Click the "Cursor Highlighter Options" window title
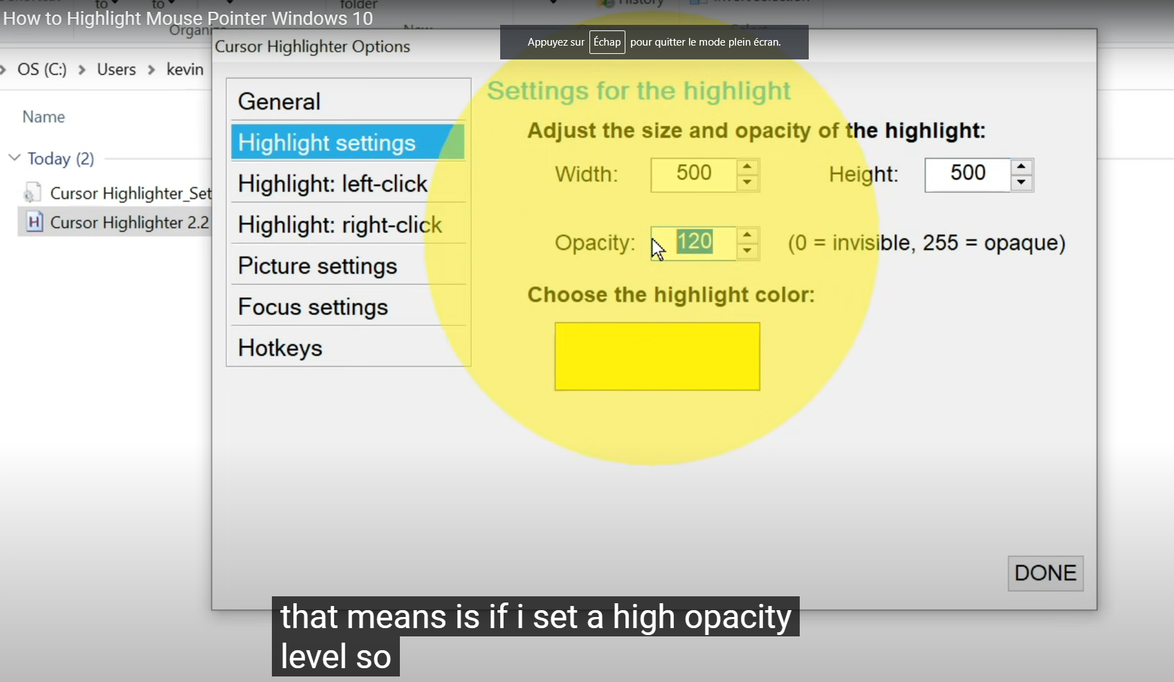The image size is (1174, 682). [313, 46]
